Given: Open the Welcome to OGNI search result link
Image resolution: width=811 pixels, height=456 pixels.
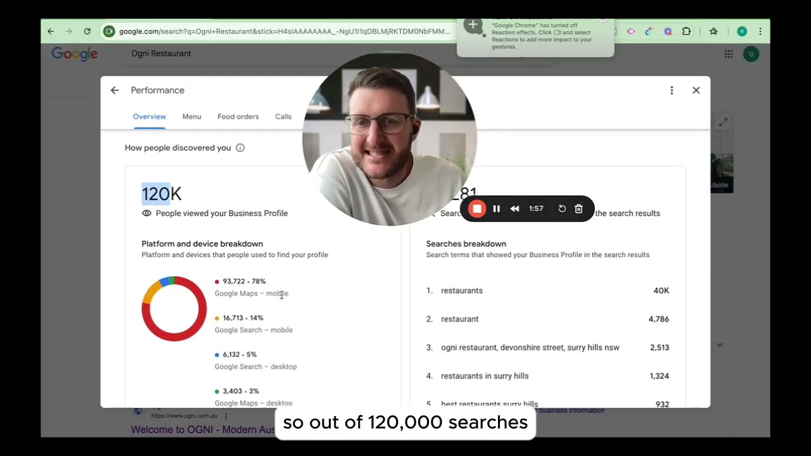Looking at the screenshot, I should click(x=203, y=429).
